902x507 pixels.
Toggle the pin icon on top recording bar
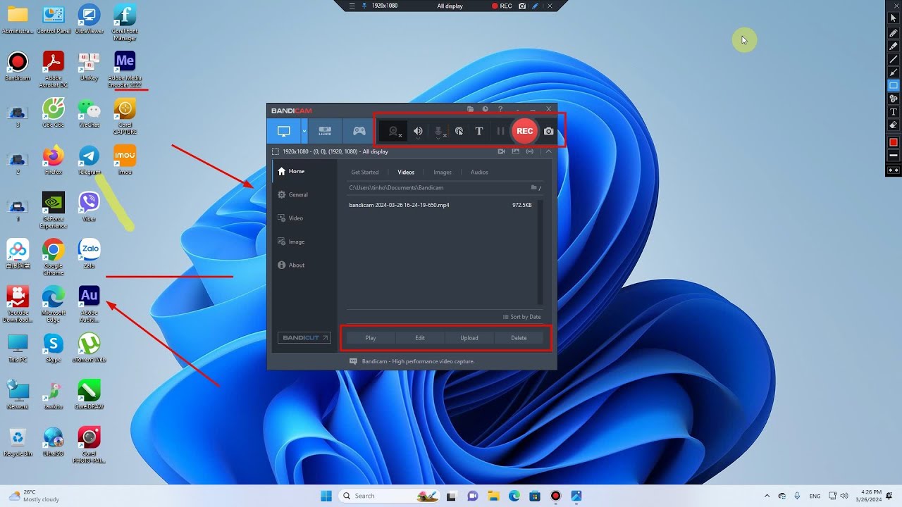click(x=364, y=6)
